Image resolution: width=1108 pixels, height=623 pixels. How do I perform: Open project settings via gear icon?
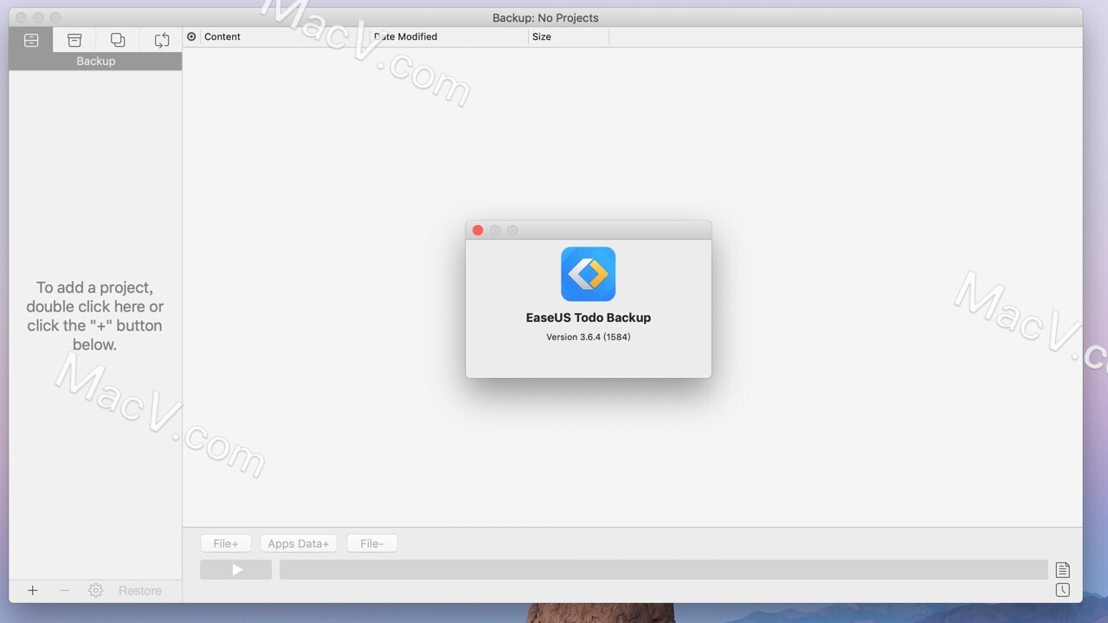click(95, 590)
